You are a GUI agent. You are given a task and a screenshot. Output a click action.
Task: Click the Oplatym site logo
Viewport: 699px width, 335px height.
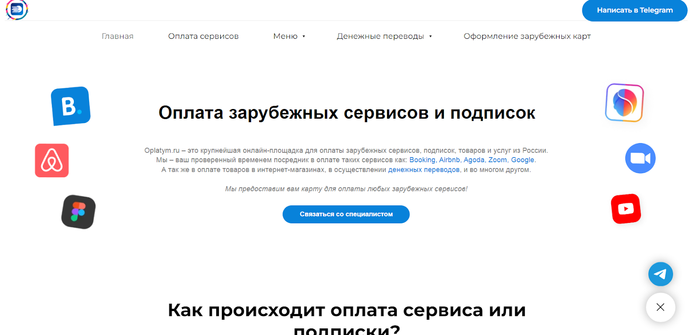(17, 10)
